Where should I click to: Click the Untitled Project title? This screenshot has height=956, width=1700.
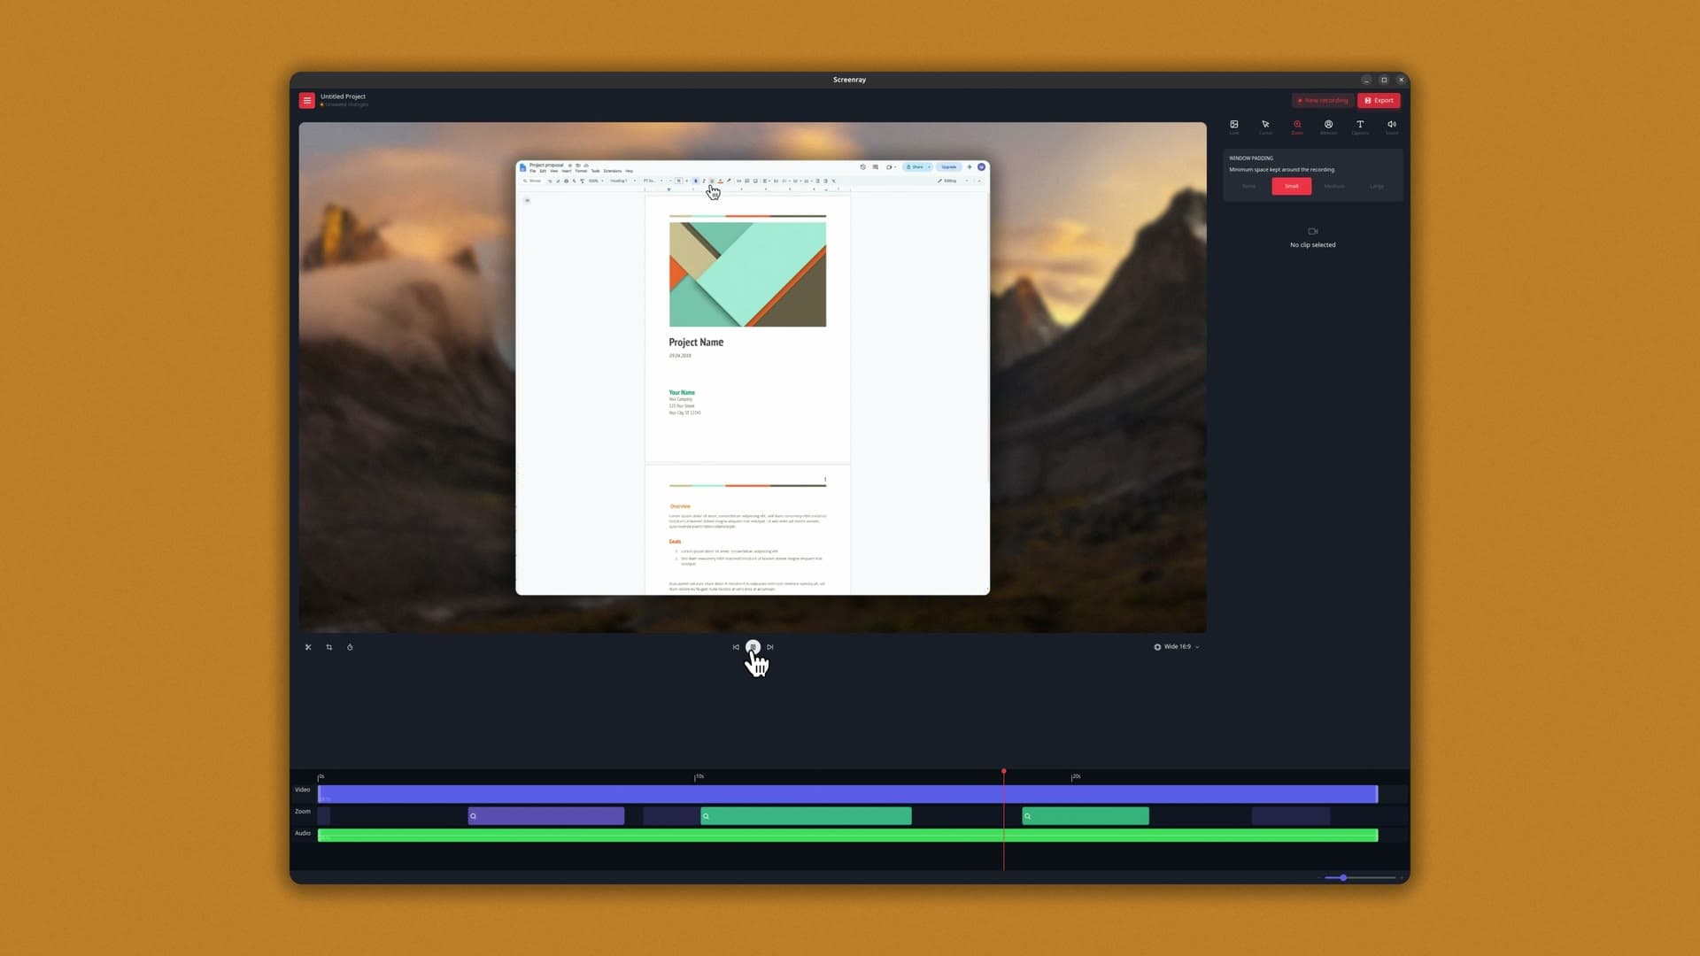tap(343, 96)
